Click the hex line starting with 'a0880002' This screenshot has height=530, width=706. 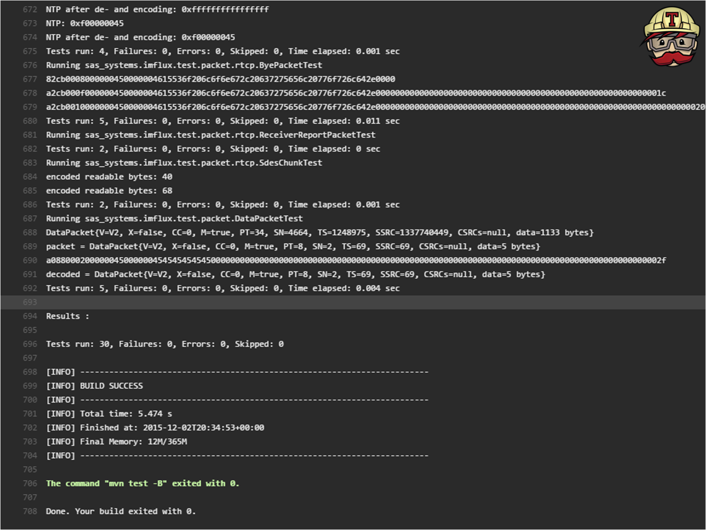point(356,261)
